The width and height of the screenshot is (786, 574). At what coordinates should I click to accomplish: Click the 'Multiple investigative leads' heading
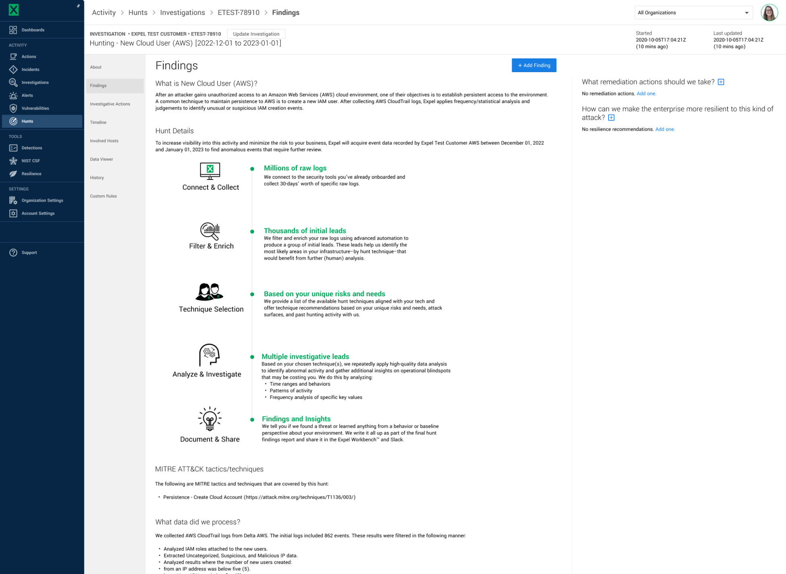pyautogui.click(x=305, y=356)
